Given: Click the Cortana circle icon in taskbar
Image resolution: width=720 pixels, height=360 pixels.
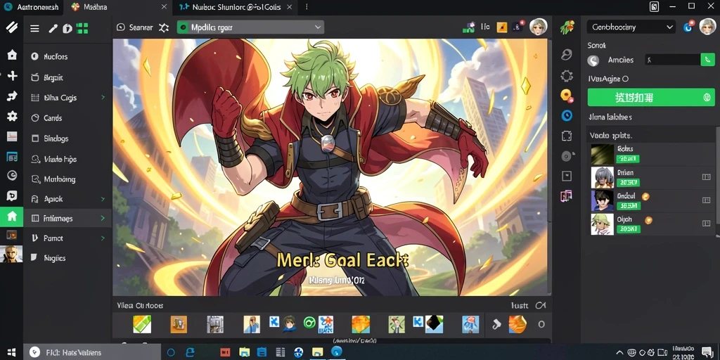Looking at the screenshot, I should pyautogui.click(x=171, y=353).
